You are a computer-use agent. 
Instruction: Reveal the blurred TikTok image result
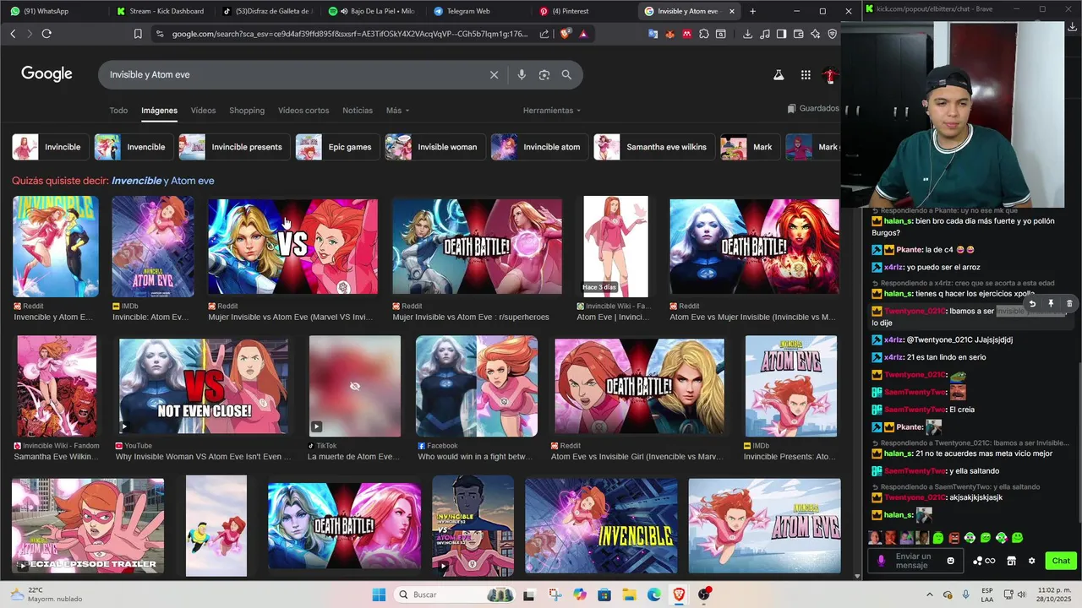point(355,386)
